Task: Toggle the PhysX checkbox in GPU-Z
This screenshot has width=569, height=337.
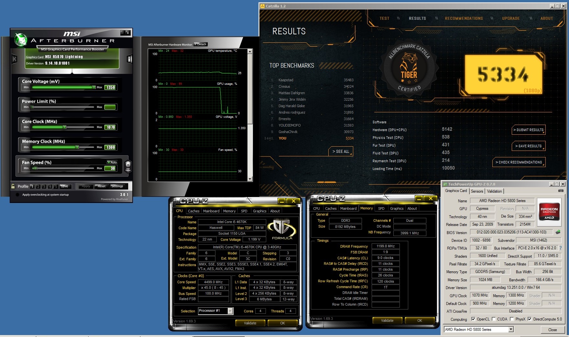Action: (512, 319)
